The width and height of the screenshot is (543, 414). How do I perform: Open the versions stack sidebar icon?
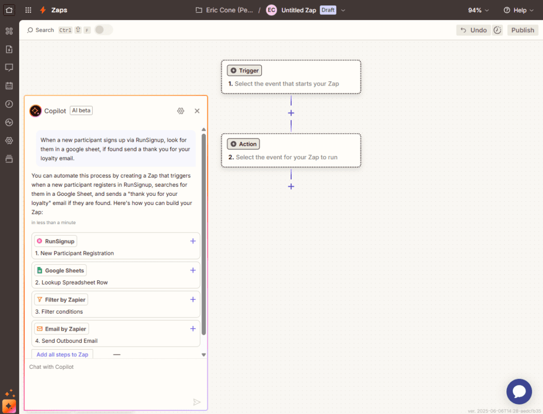[x=9, y=159]
